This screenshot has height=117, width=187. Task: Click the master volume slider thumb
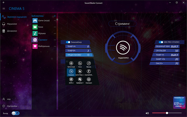167,113
